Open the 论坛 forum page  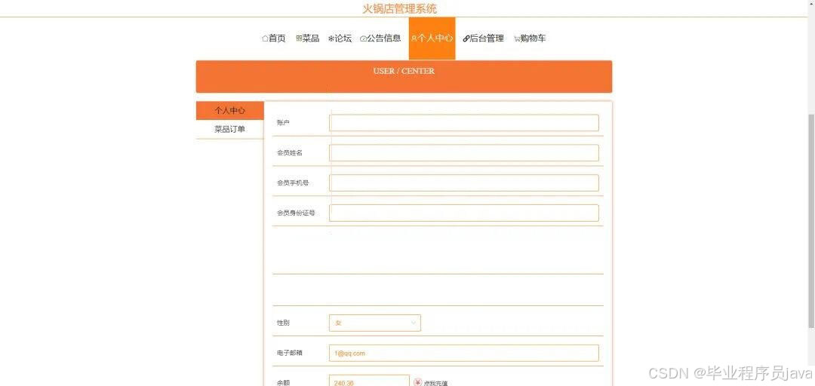[340, 38]
